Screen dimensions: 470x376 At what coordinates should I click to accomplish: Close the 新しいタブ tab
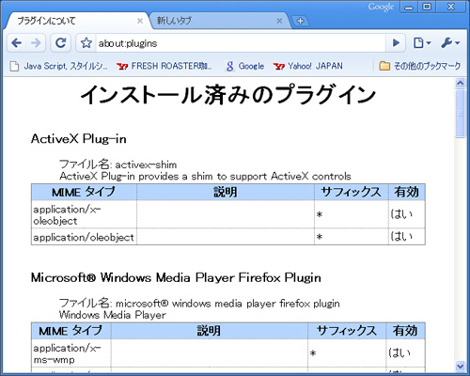pyautogui.click(x=279, y=21)
